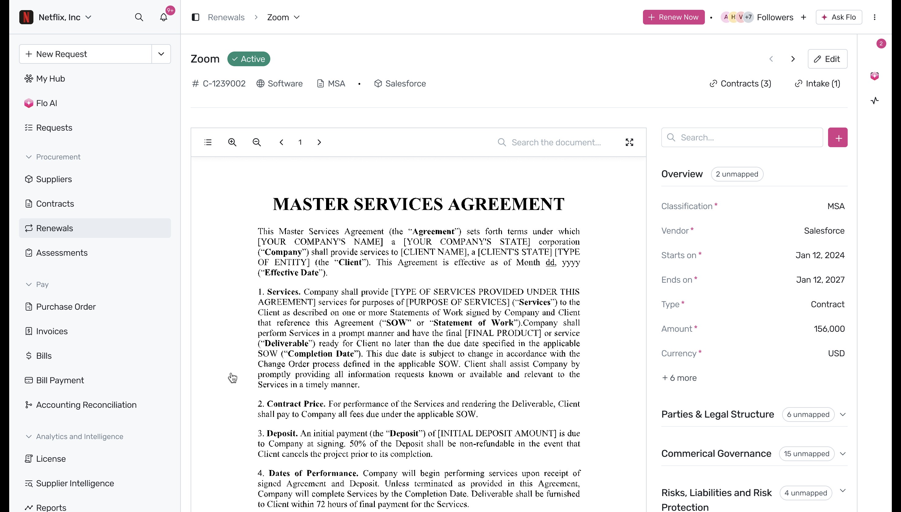Show + 6 more overview fields

(679, 378)
